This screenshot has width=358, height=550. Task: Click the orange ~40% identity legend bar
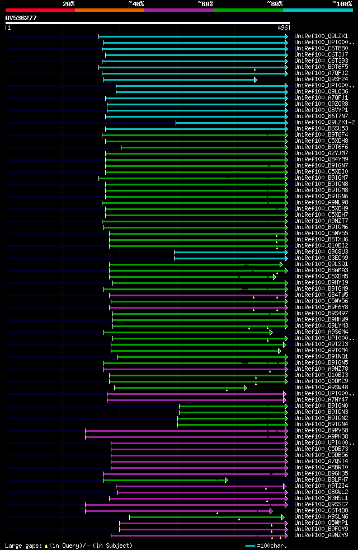110,10
